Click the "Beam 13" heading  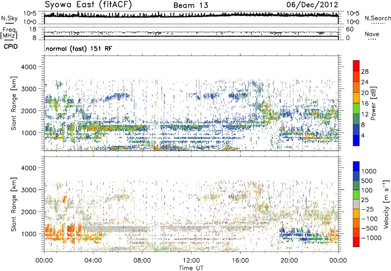coord(191,5)
